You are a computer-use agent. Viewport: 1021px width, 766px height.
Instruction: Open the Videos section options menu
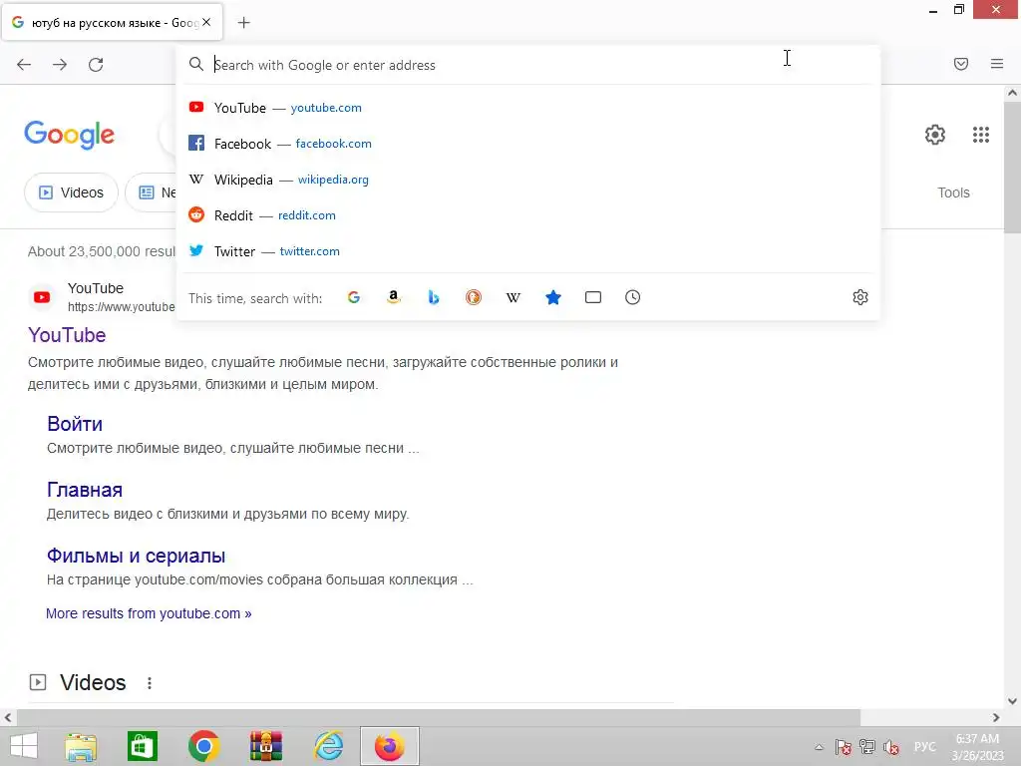150,682
